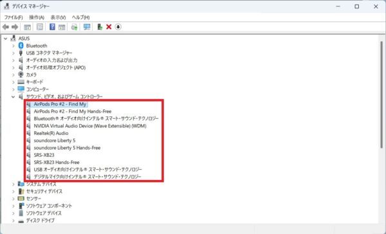Expand the ディスク ドライブ category
The width and height of the screenshot is (386, 234).
[x=14, y=221]
